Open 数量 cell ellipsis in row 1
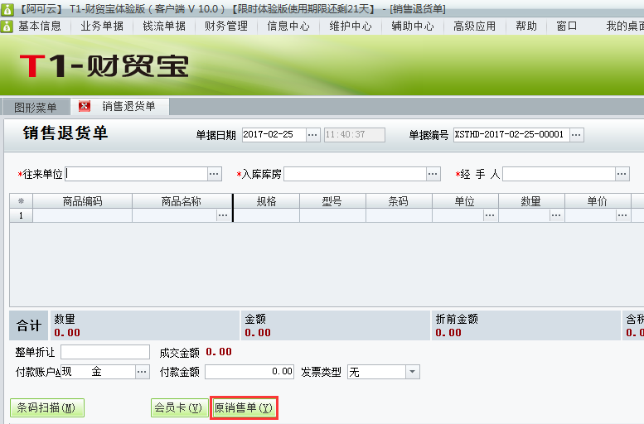The image size is (644, 424). pyautogui.click(x=556, y=215)
